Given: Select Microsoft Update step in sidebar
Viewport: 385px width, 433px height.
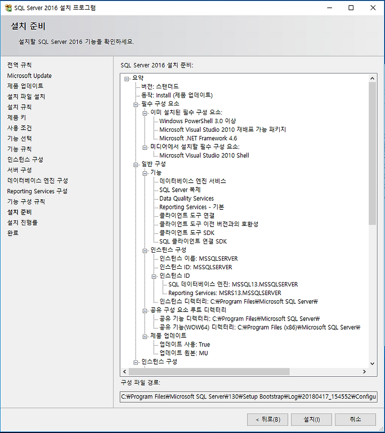Looking at the screenshot, I should [x=29, y=75].
